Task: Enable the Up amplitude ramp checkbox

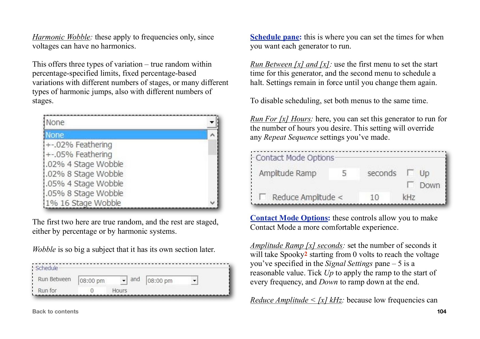Action: coord(410,173)
